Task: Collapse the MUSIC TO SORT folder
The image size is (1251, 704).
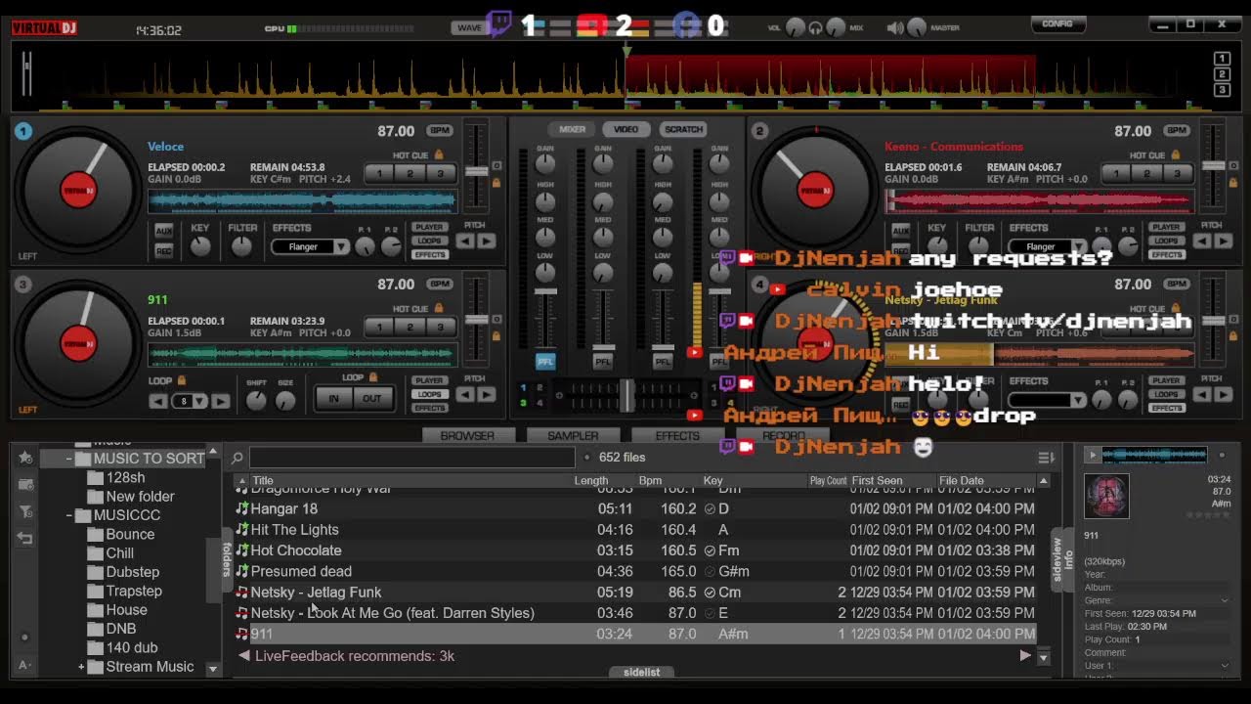Action: click(69, 459)
